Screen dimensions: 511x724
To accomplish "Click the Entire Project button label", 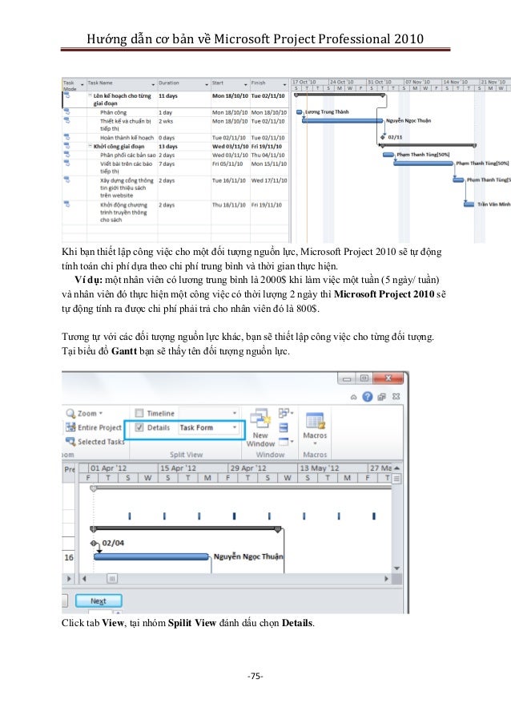I will point(99,427).
